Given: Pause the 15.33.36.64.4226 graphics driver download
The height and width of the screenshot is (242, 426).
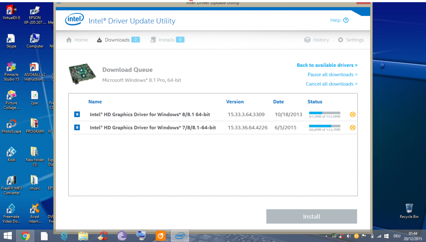Looking at the screenshot, I should [x=77, y=127].
